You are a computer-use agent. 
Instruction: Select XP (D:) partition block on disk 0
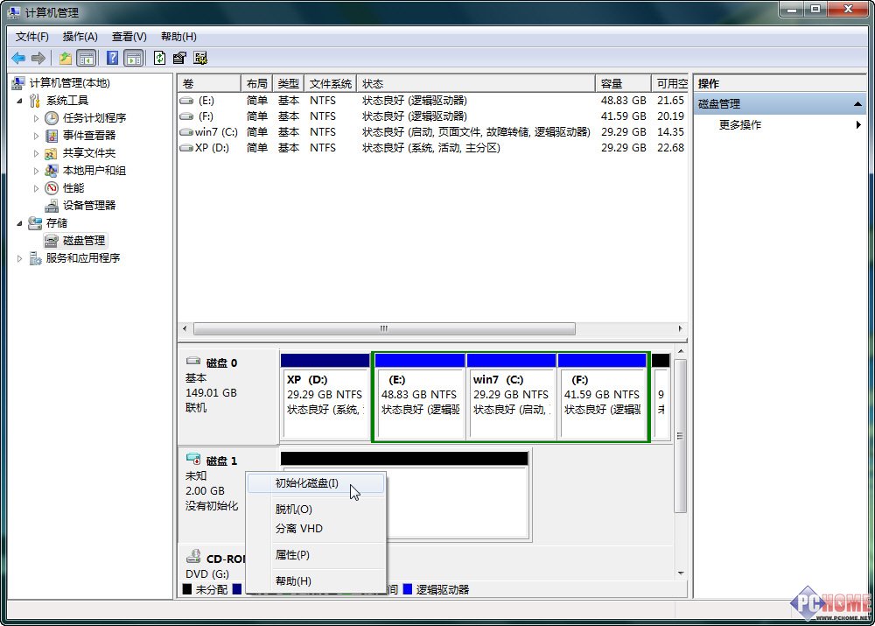(325, 397)
